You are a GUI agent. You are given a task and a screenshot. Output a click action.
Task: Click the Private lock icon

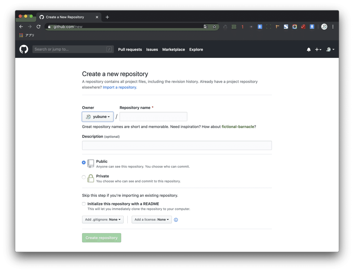91,178
